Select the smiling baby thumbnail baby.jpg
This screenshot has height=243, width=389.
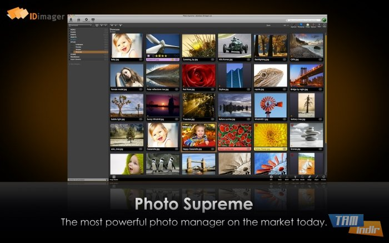(127, 46)
